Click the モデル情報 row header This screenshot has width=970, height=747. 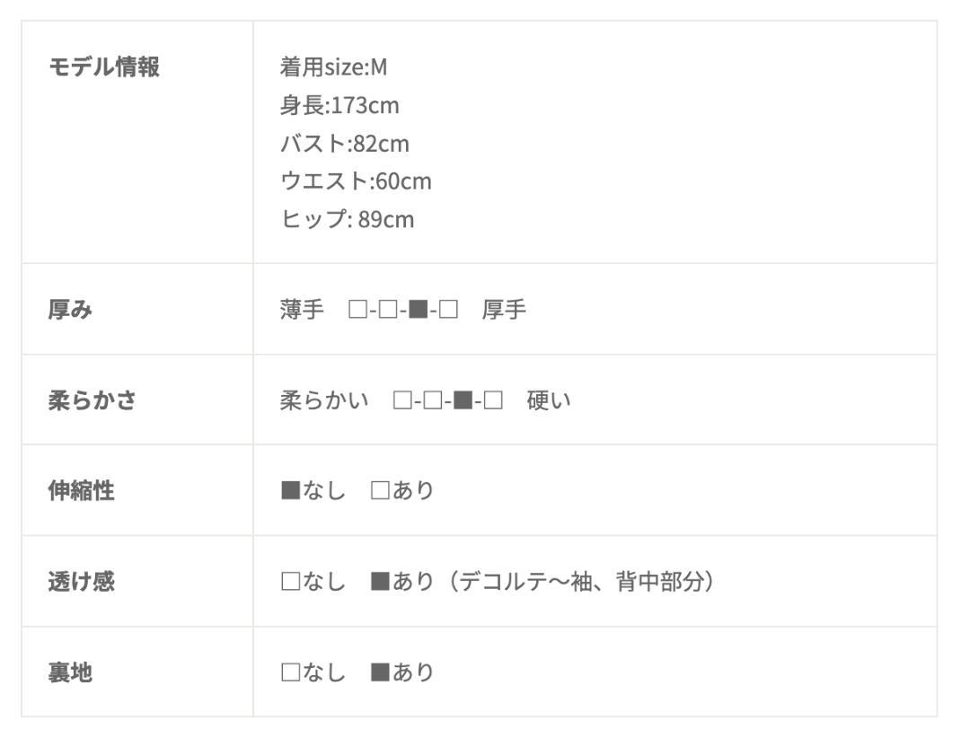point(104,66)
